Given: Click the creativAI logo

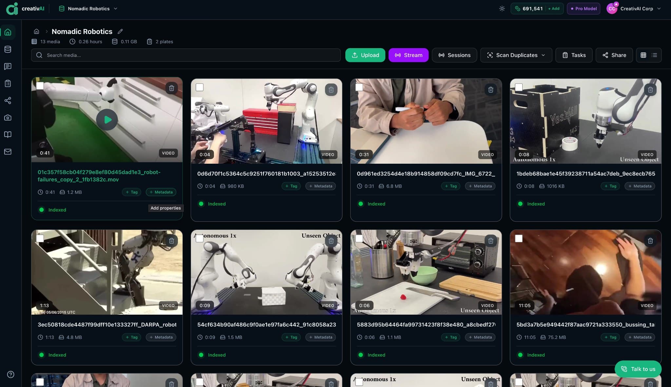Looking at the screenshot, I should click(25, 9).
